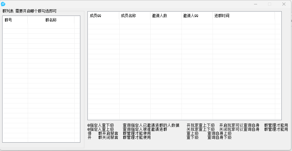Click the empty group list area
The height and width of the screenshot is (151, 292).
tap(41, 81)
